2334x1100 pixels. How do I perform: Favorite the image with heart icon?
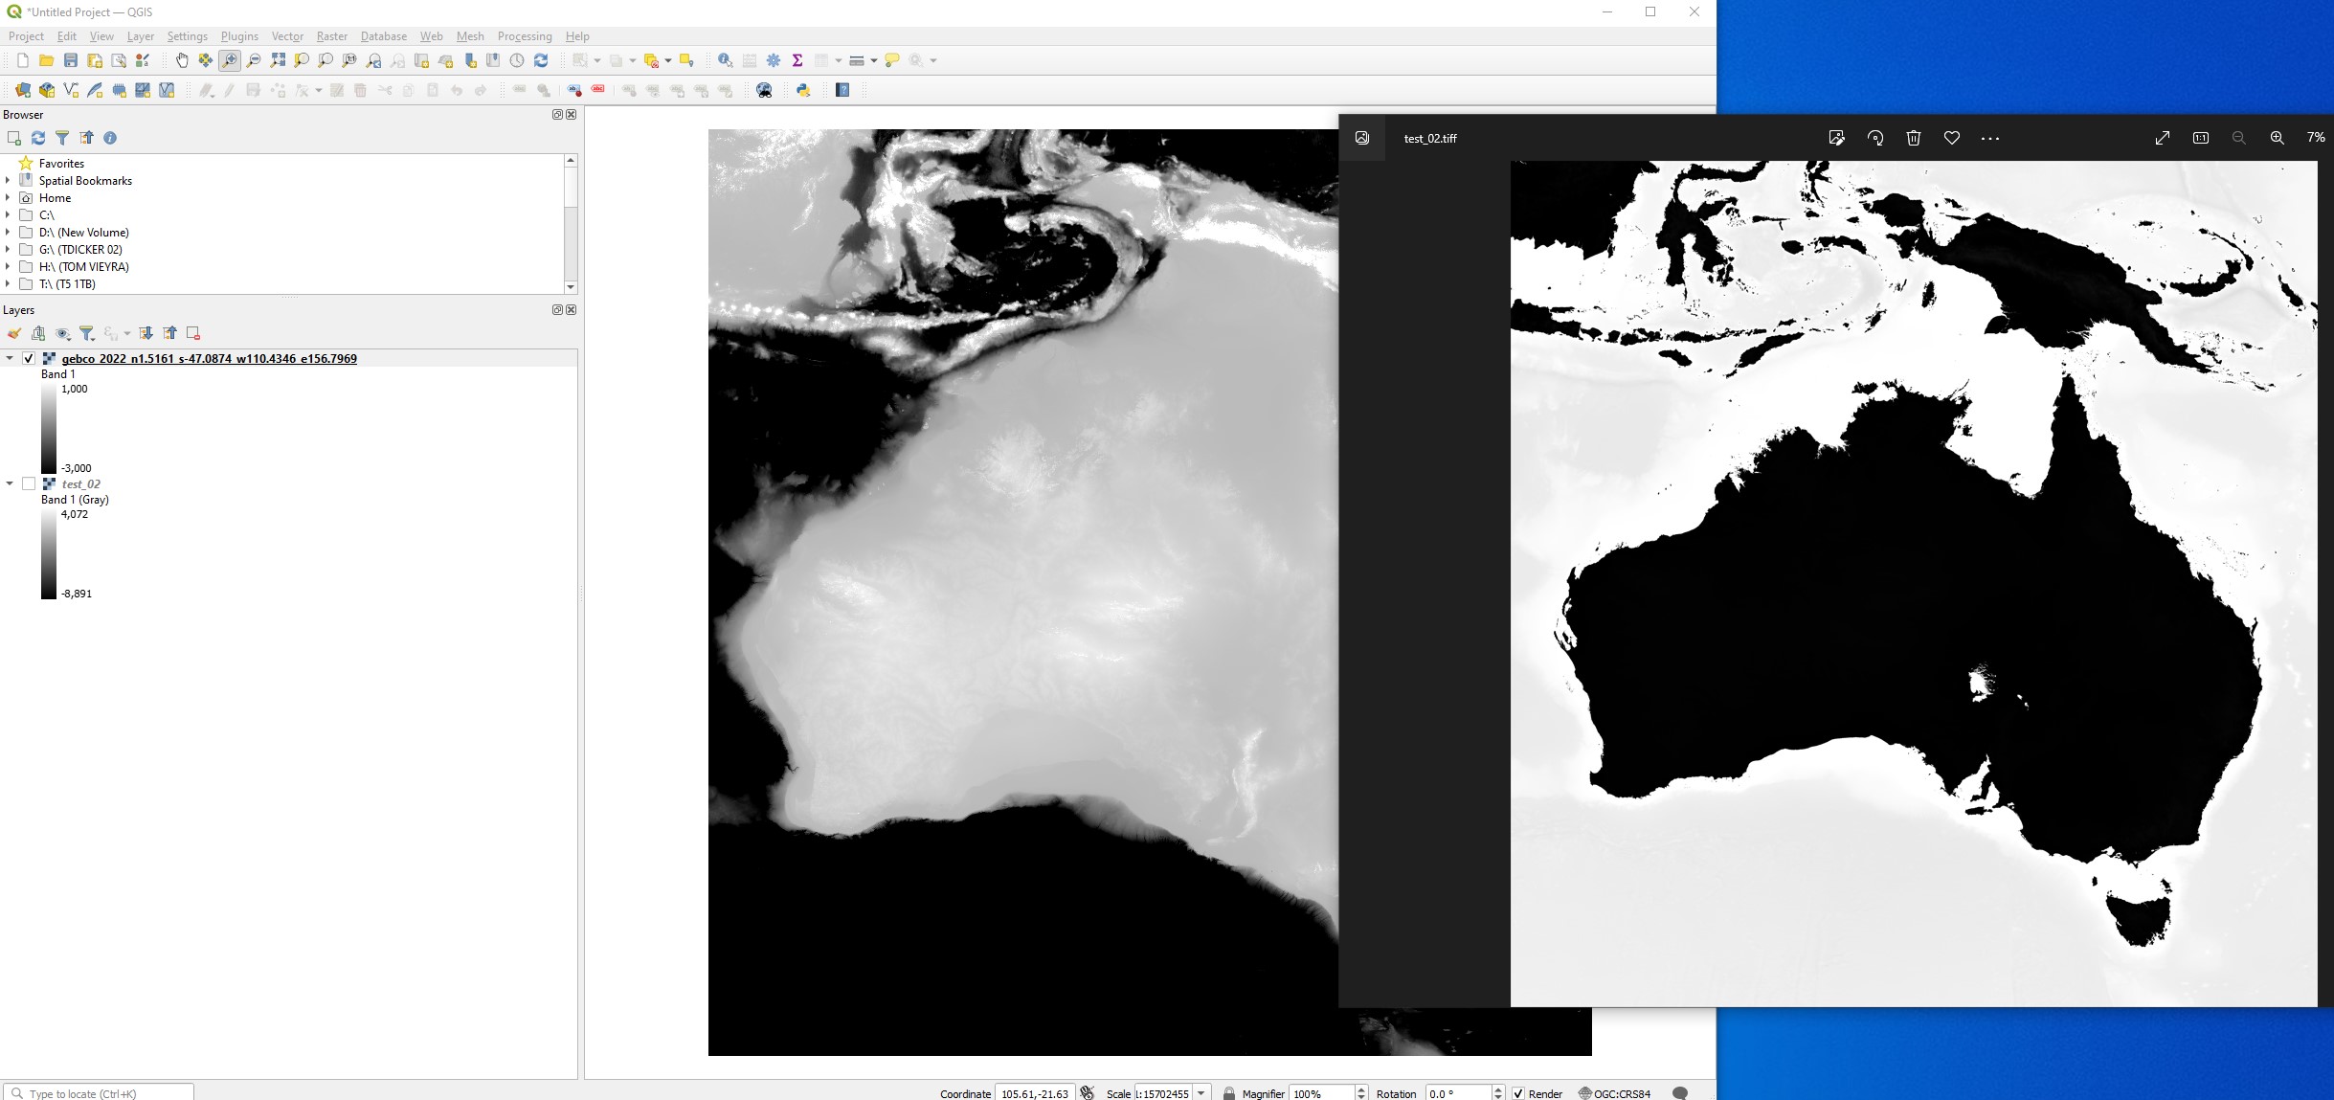click(1952, 138)
